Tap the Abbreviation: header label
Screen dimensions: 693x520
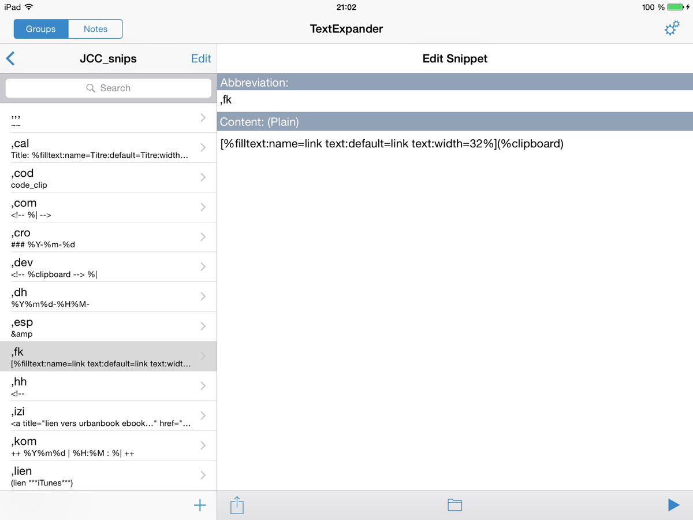pos(254,83)
